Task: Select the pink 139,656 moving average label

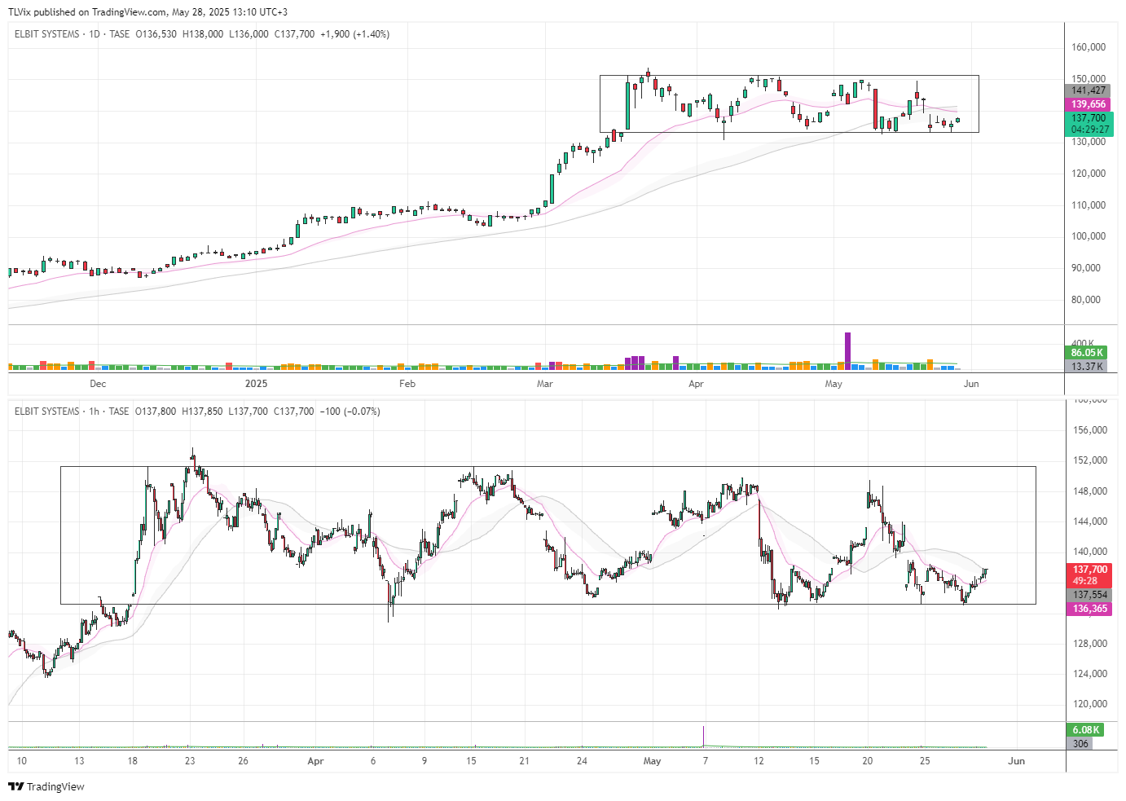Action: click(1088, 104)
